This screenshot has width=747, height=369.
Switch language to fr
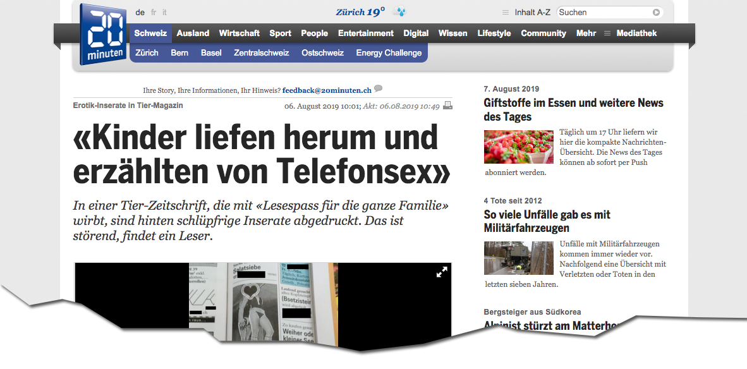click(154, 13)
